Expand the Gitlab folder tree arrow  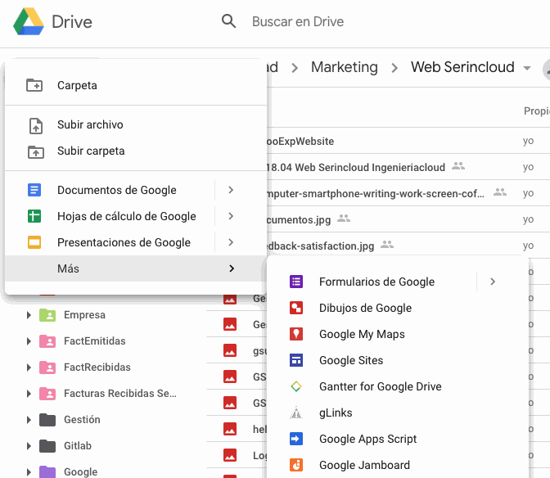tap(29, 446)
